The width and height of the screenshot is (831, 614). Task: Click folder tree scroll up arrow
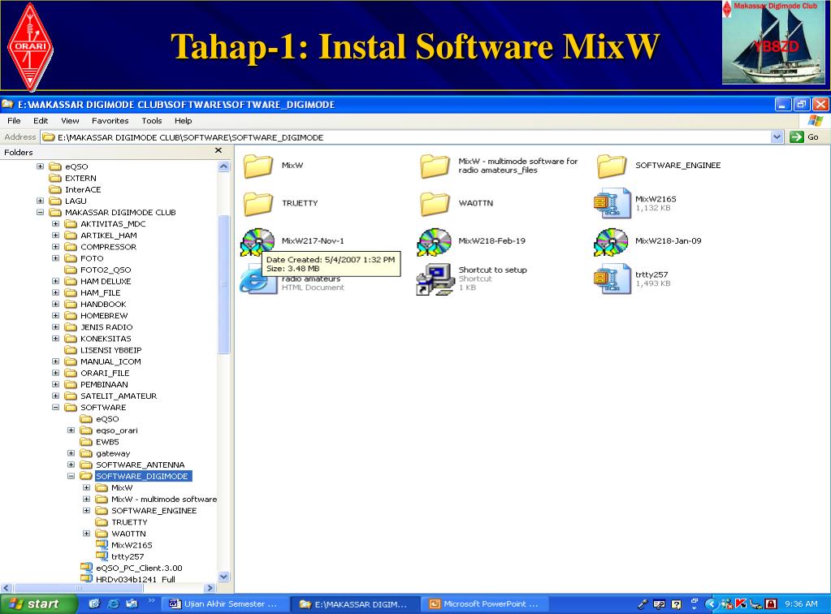[x=223, y=166]
